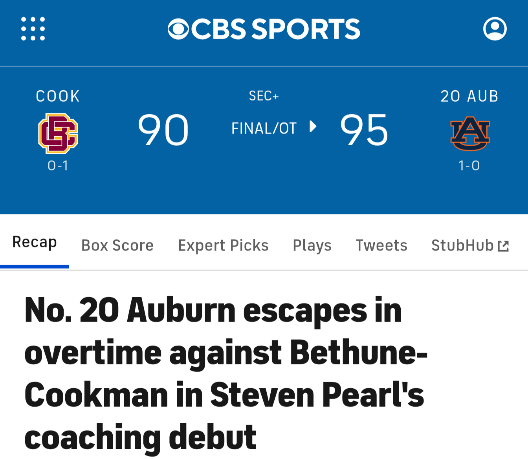This screenshot has height=459, width=528.
Task: Switch to the Box Score tab
Action: pyautogui.click(x=117, y=245)
